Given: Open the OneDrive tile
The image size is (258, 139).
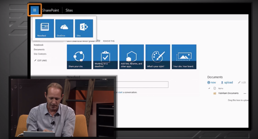Looking at the screenshot, I should coord(64,28).
